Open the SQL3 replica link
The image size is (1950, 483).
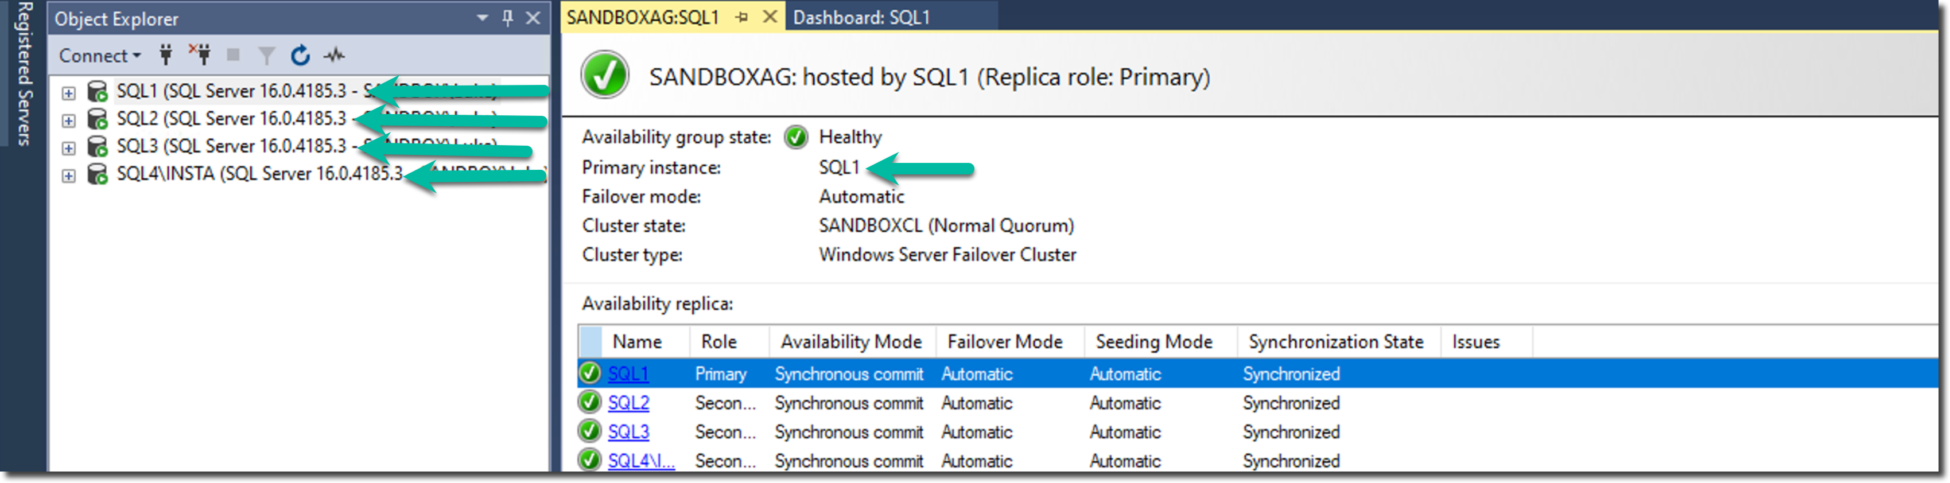tap(628, 431)
